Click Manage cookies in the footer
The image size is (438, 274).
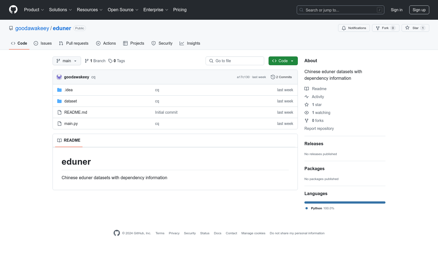pyautogui.click(x=253, y=233)
